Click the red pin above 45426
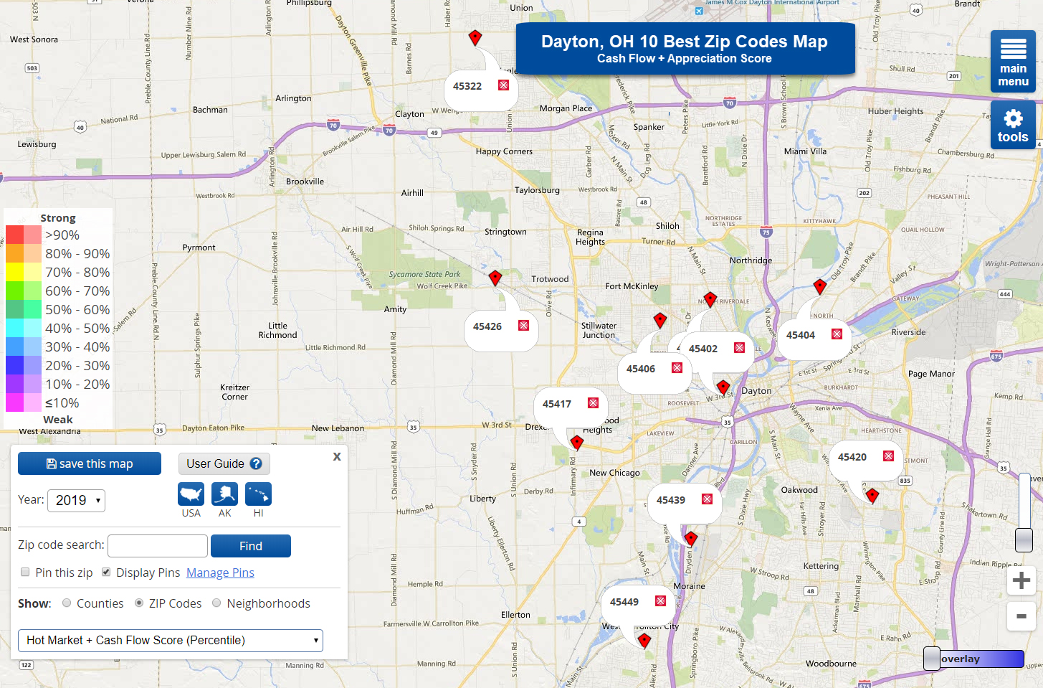This screenshot has height=688, width=1043. tap(495, 278)
